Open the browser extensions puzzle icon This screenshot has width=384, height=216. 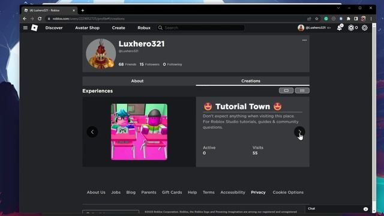pos(349,19)
